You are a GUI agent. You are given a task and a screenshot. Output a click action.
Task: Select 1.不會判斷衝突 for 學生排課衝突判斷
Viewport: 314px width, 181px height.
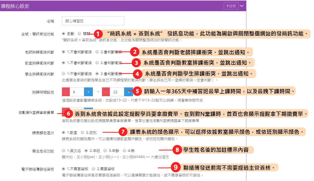pos(64,74)
